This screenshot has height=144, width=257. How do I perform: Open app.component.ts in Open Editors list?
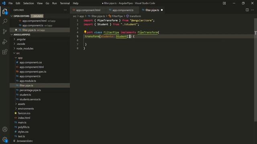point(33,26)
